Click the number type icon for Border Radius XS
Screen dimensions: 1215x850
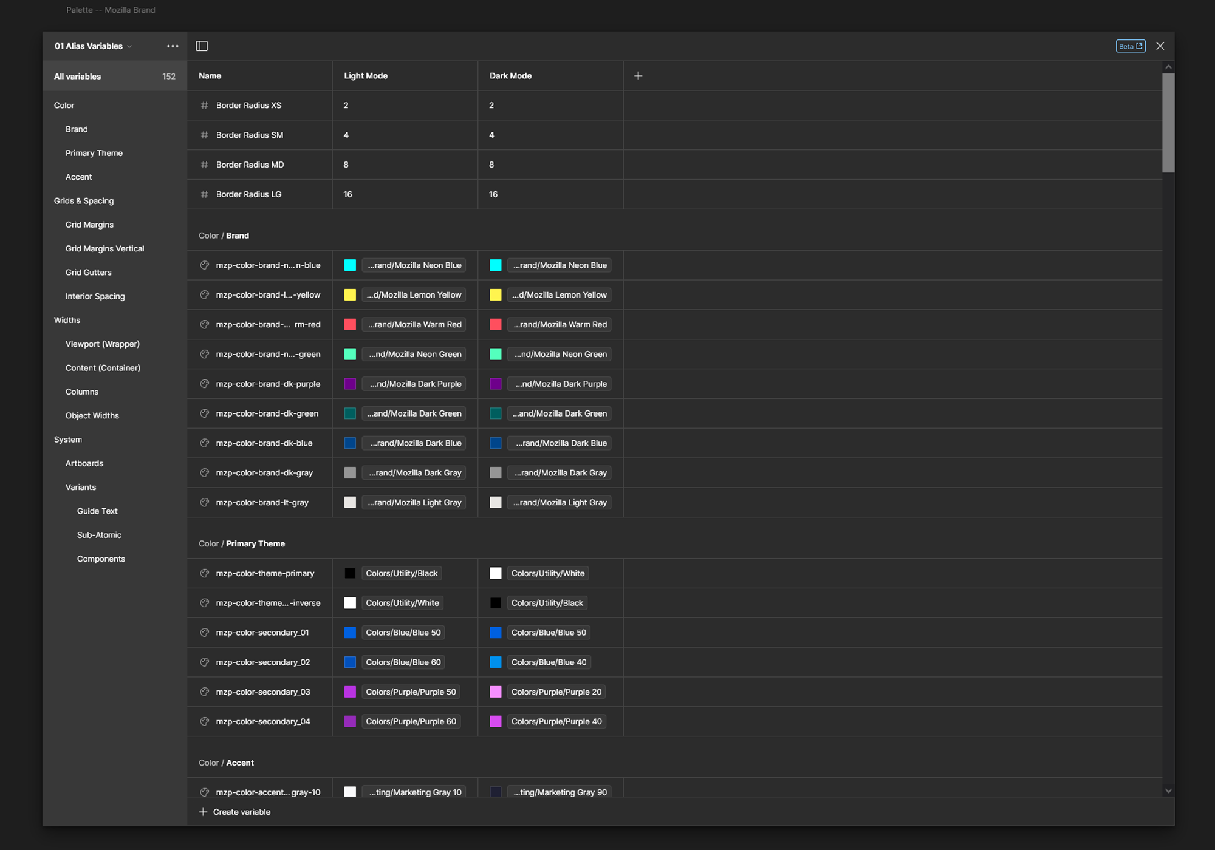[205, 106]
